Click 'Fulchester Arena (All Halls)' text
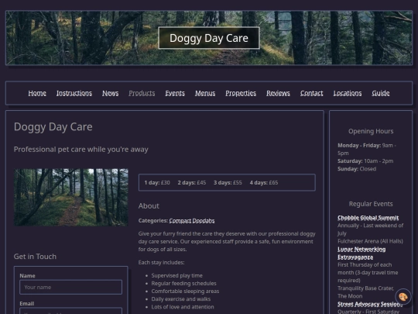 (x=370, y=241)
